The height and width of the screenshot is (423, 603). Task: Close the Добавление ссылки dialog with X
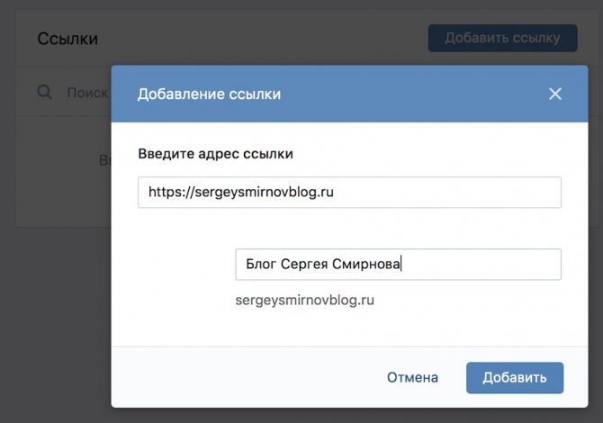point(555,94)
